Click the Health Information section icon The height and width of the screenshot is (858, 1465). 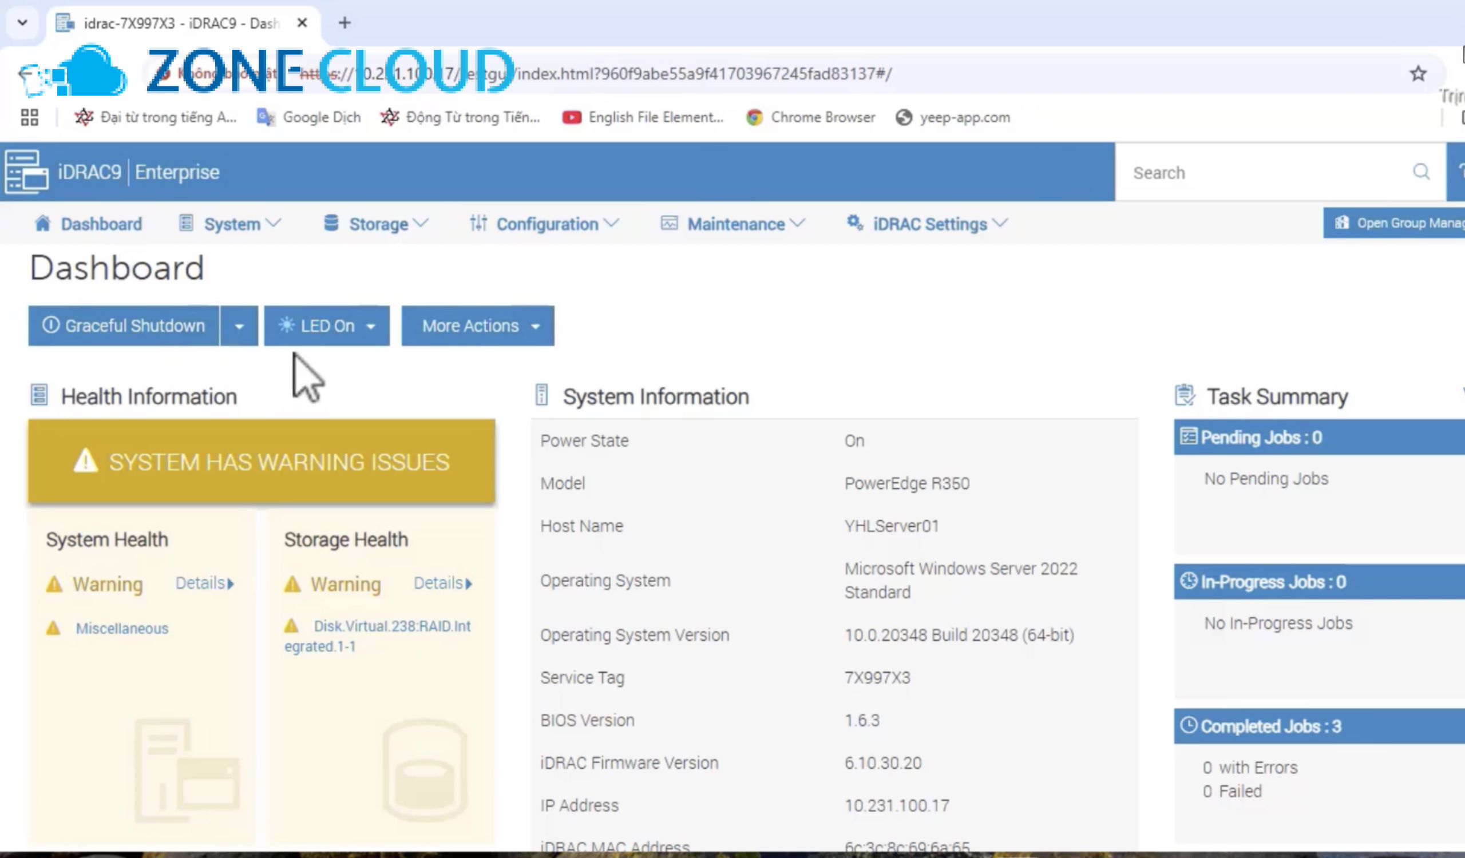pos(39,395)
